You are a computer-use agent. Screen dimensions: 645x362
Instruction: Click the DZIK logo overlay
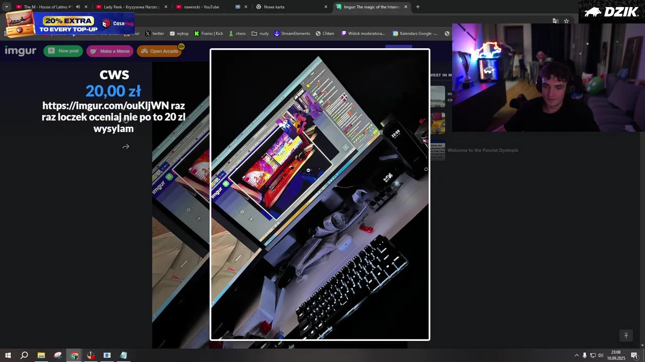pos(611,12)
